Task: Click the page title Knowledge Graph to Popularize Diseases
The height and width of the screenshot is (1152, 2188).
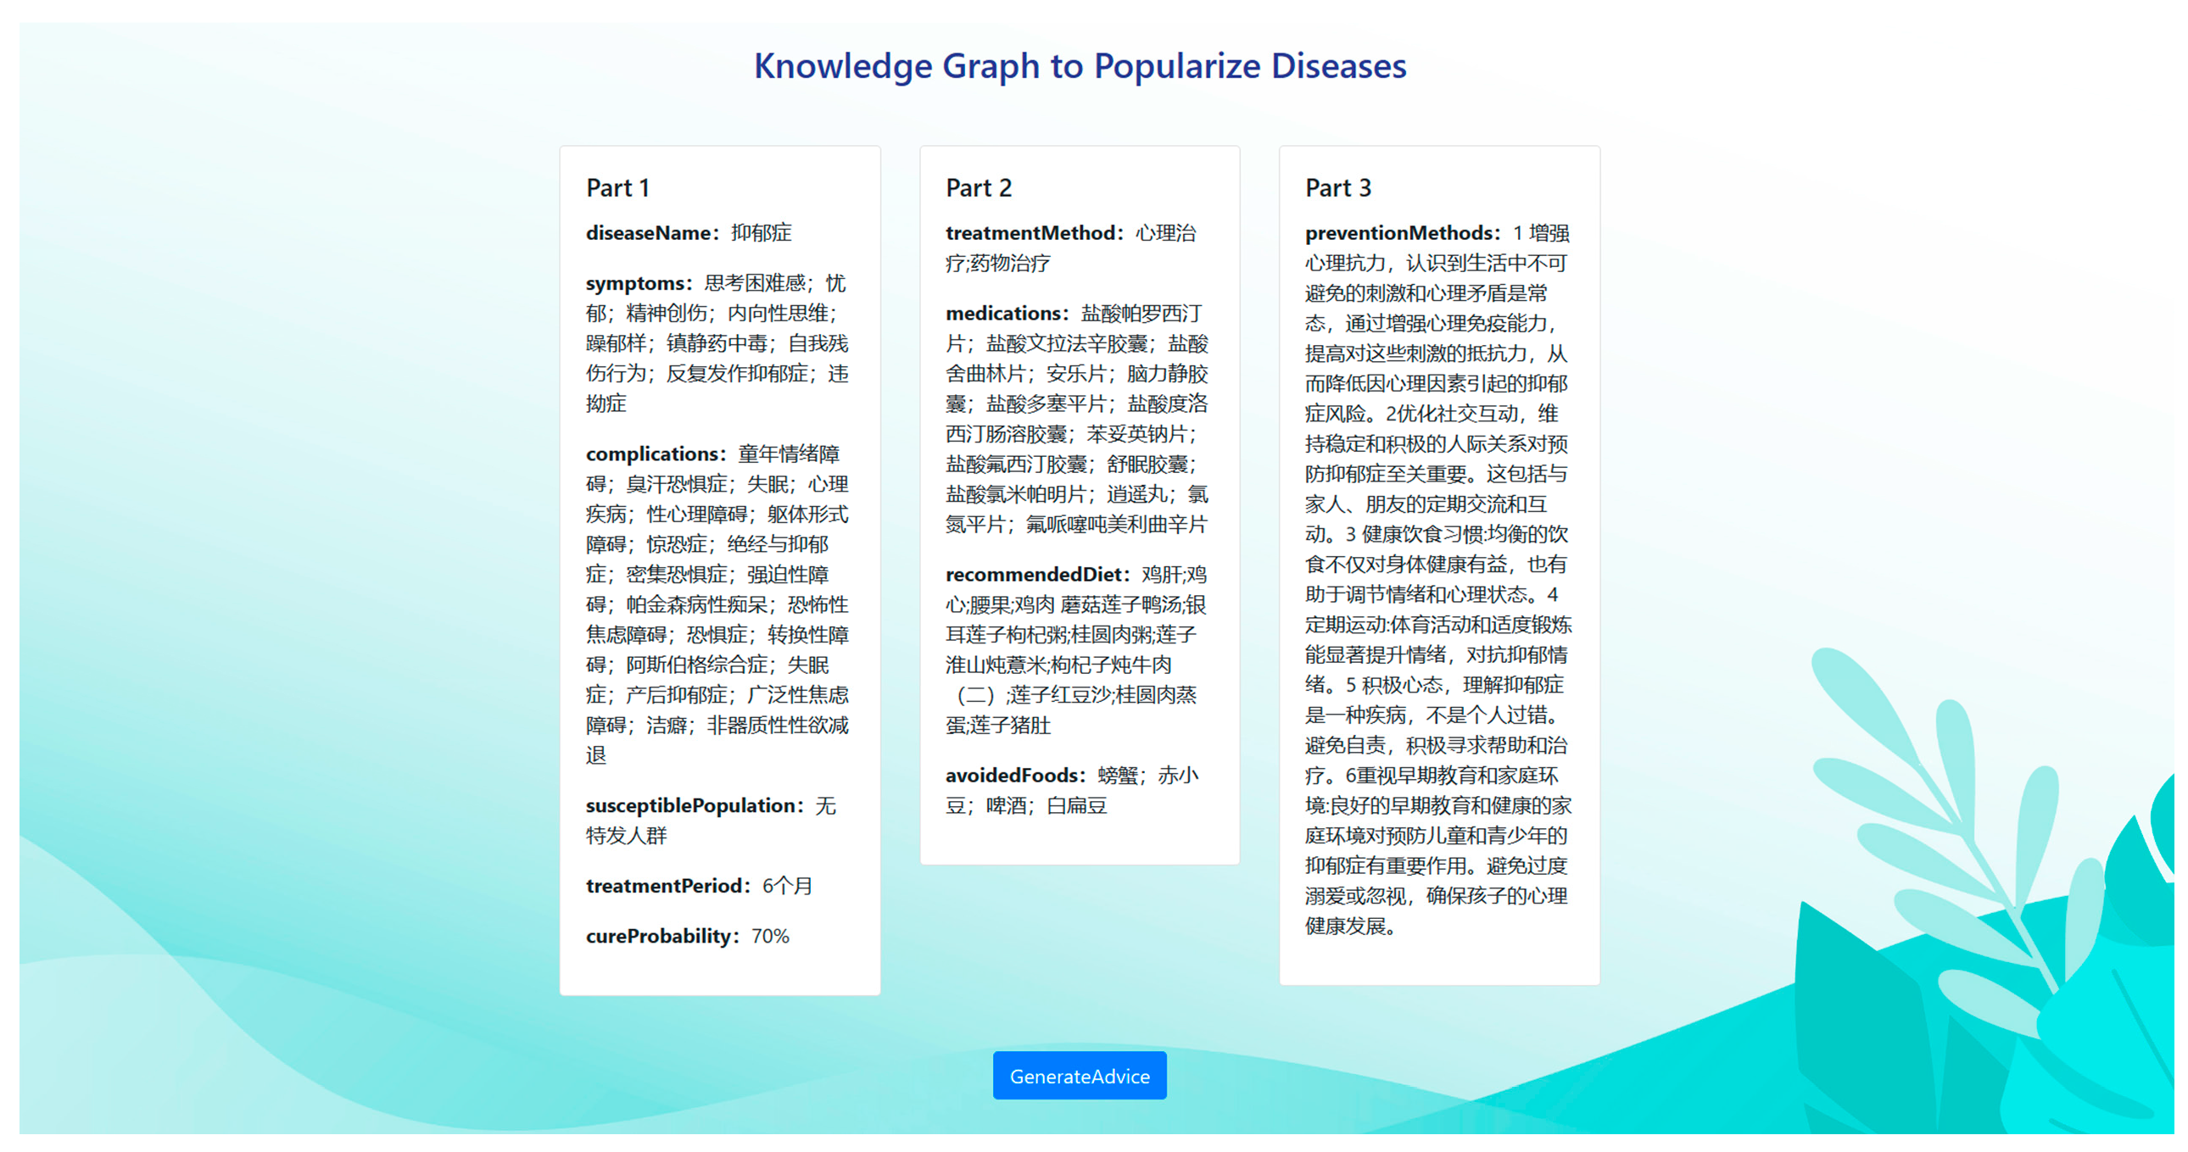Action: pyautogui.click(x=1080, y=66)
